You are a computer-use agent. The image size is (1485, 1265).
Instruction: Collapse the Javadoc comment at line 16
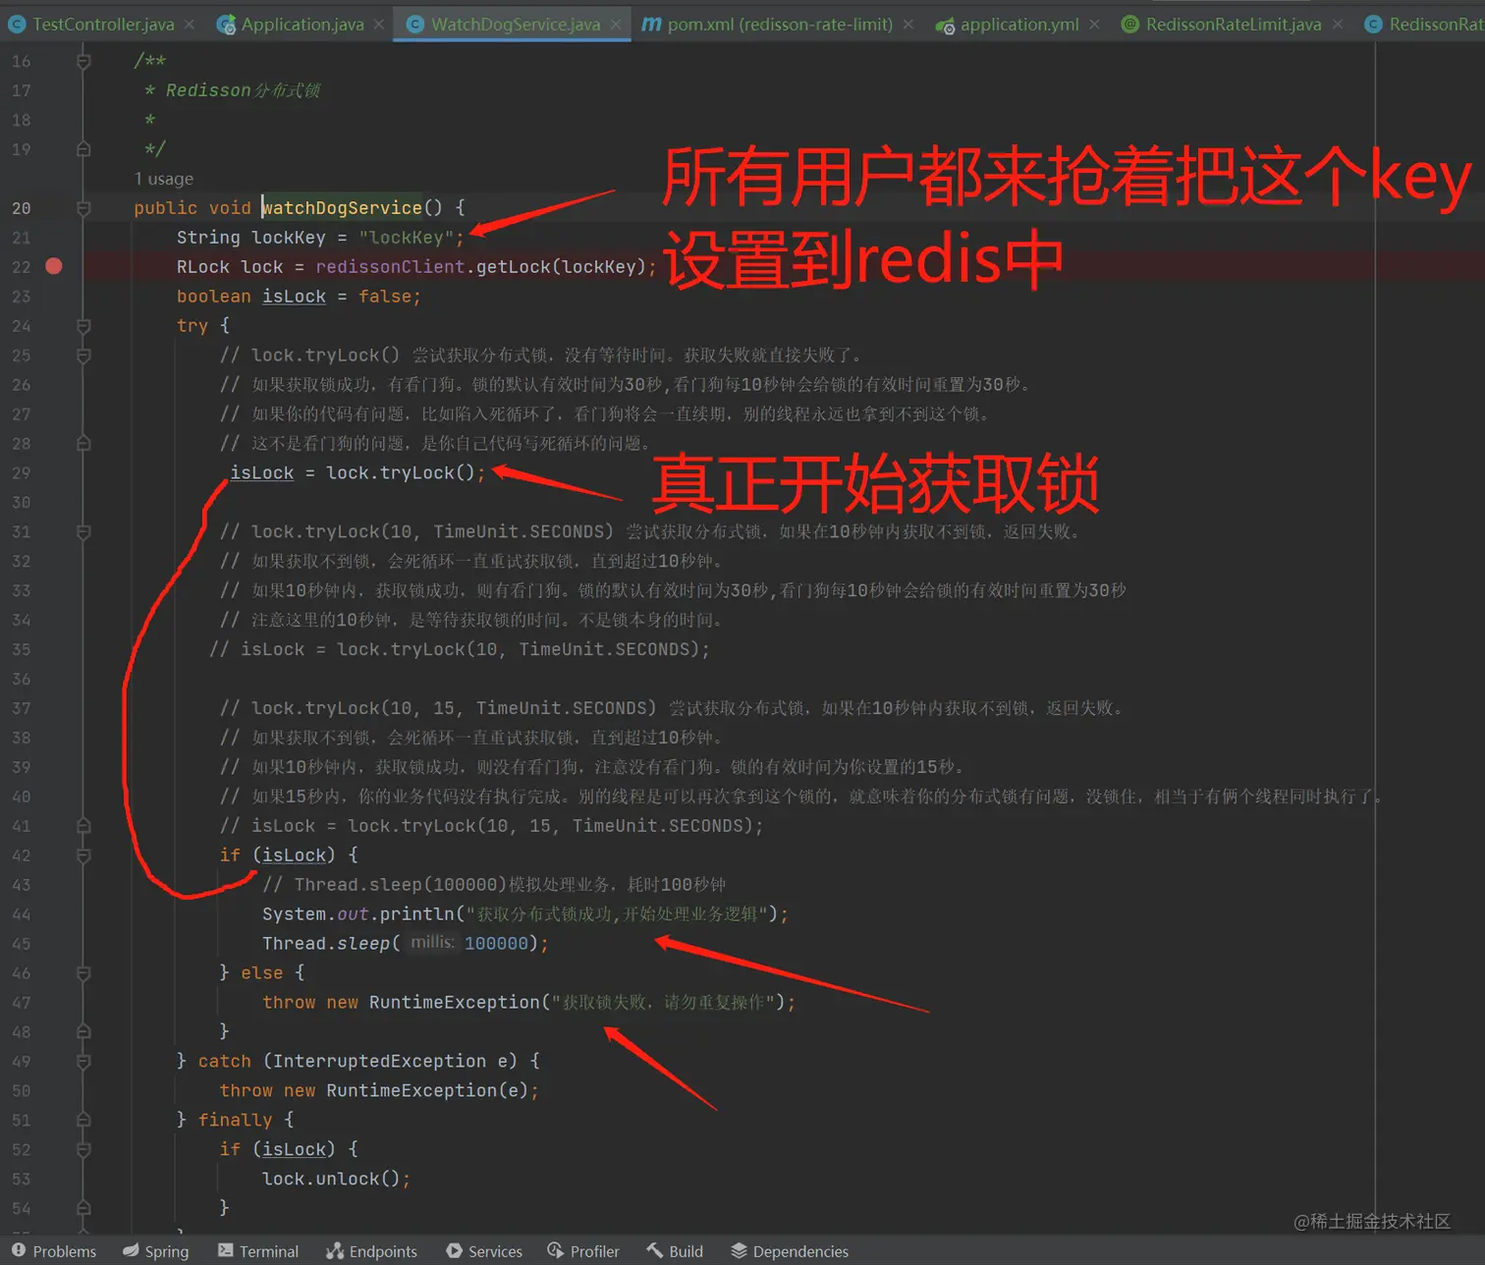(x=83, y=61)
